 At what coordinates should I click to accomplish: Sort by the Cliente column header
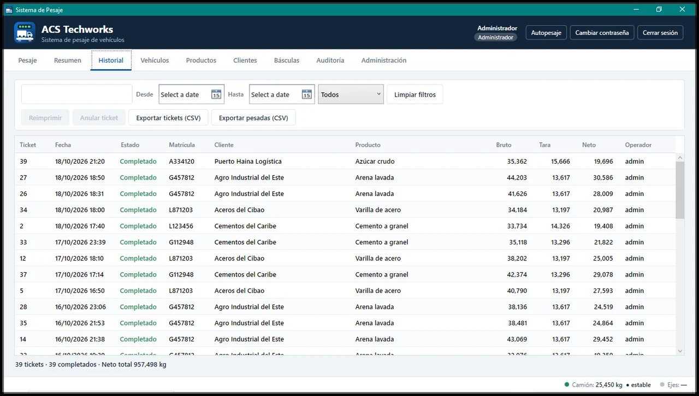224,145
